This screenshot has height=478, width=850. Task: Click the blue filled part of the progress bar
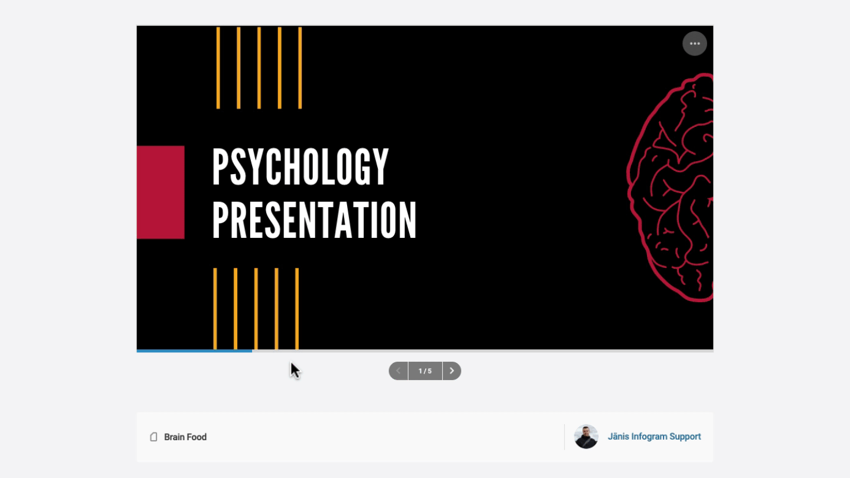(194, 351)
